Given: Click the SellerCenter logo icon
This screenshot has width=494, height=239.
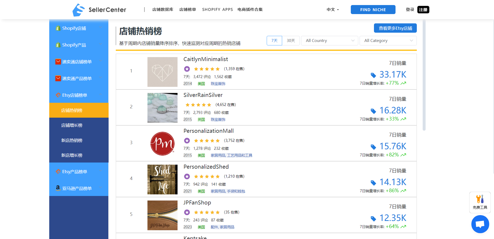Looking at the screenshot, I should [79, 10].
